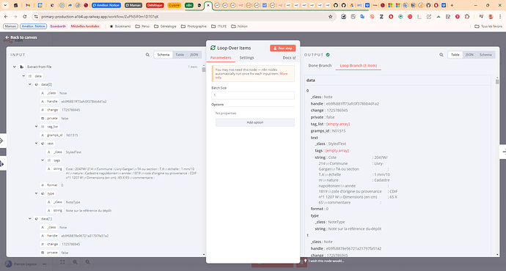Click the Test step button
The height and width of the screenshot is (271, 506).
coord(282,48)
